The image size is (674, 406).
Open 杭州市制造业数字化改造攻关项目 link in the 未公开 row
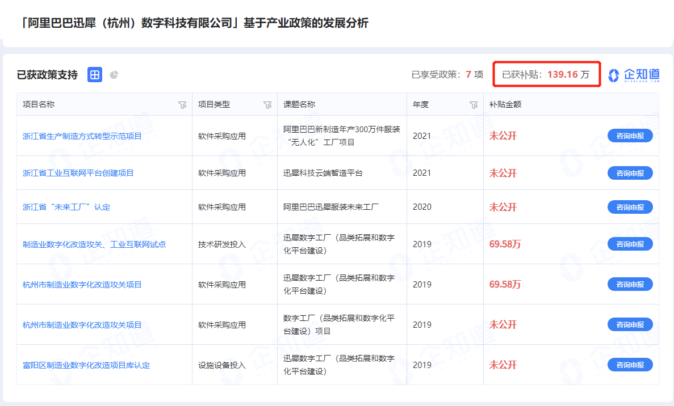pyautogui.click(x=82, y=325)
